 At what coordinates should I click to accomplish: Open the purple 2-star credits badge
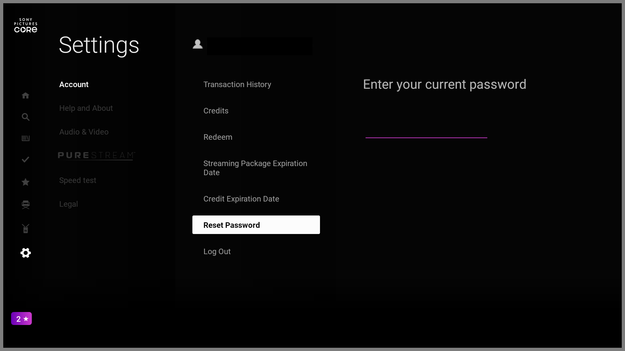pyautogui.click(x=21, y=318)
